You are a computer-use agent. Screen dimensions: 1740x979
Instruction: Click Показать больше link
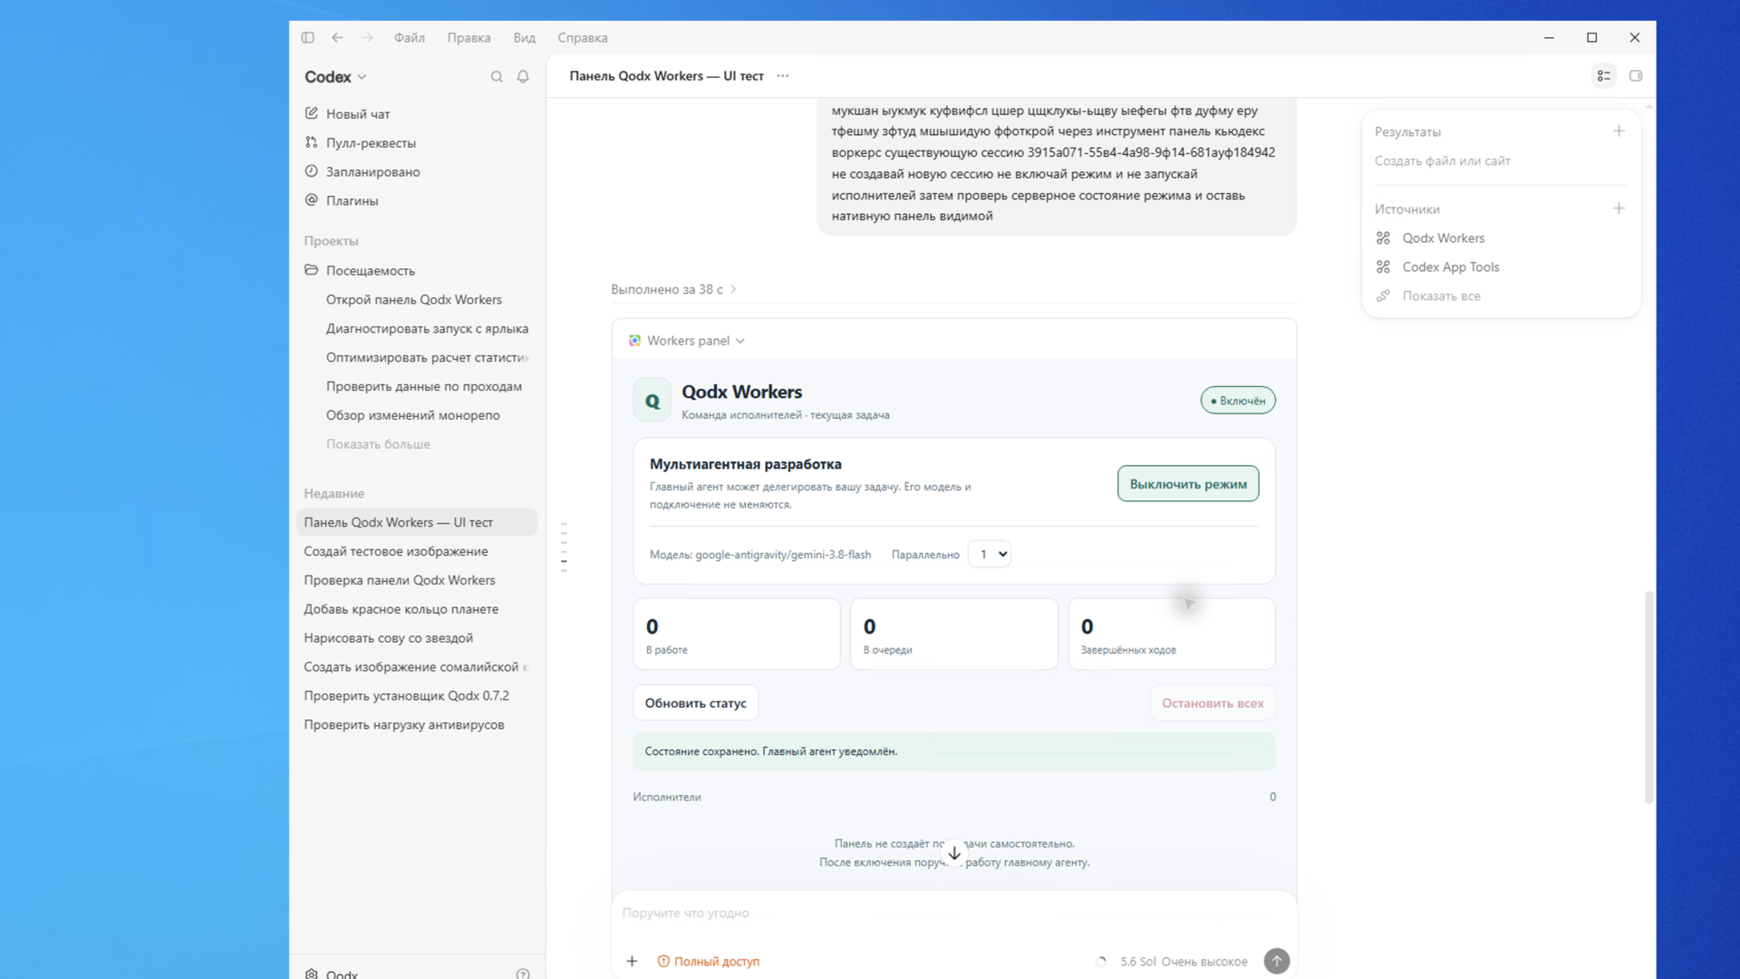click(x=378, y=444)
